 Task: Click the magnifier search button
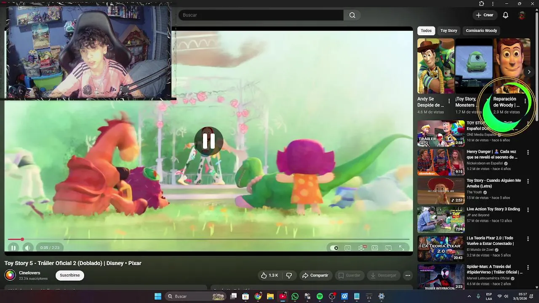click(352, 15)
